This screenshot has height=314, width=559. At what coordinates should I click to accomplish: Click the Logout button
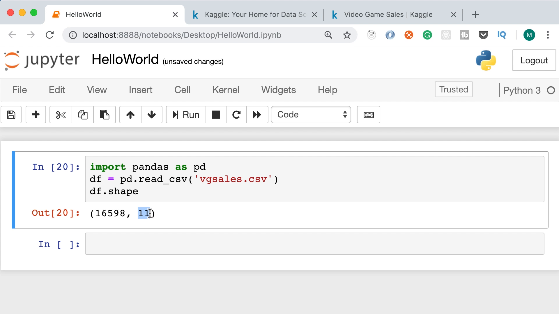pyautogui.click(x=534, y=60)
